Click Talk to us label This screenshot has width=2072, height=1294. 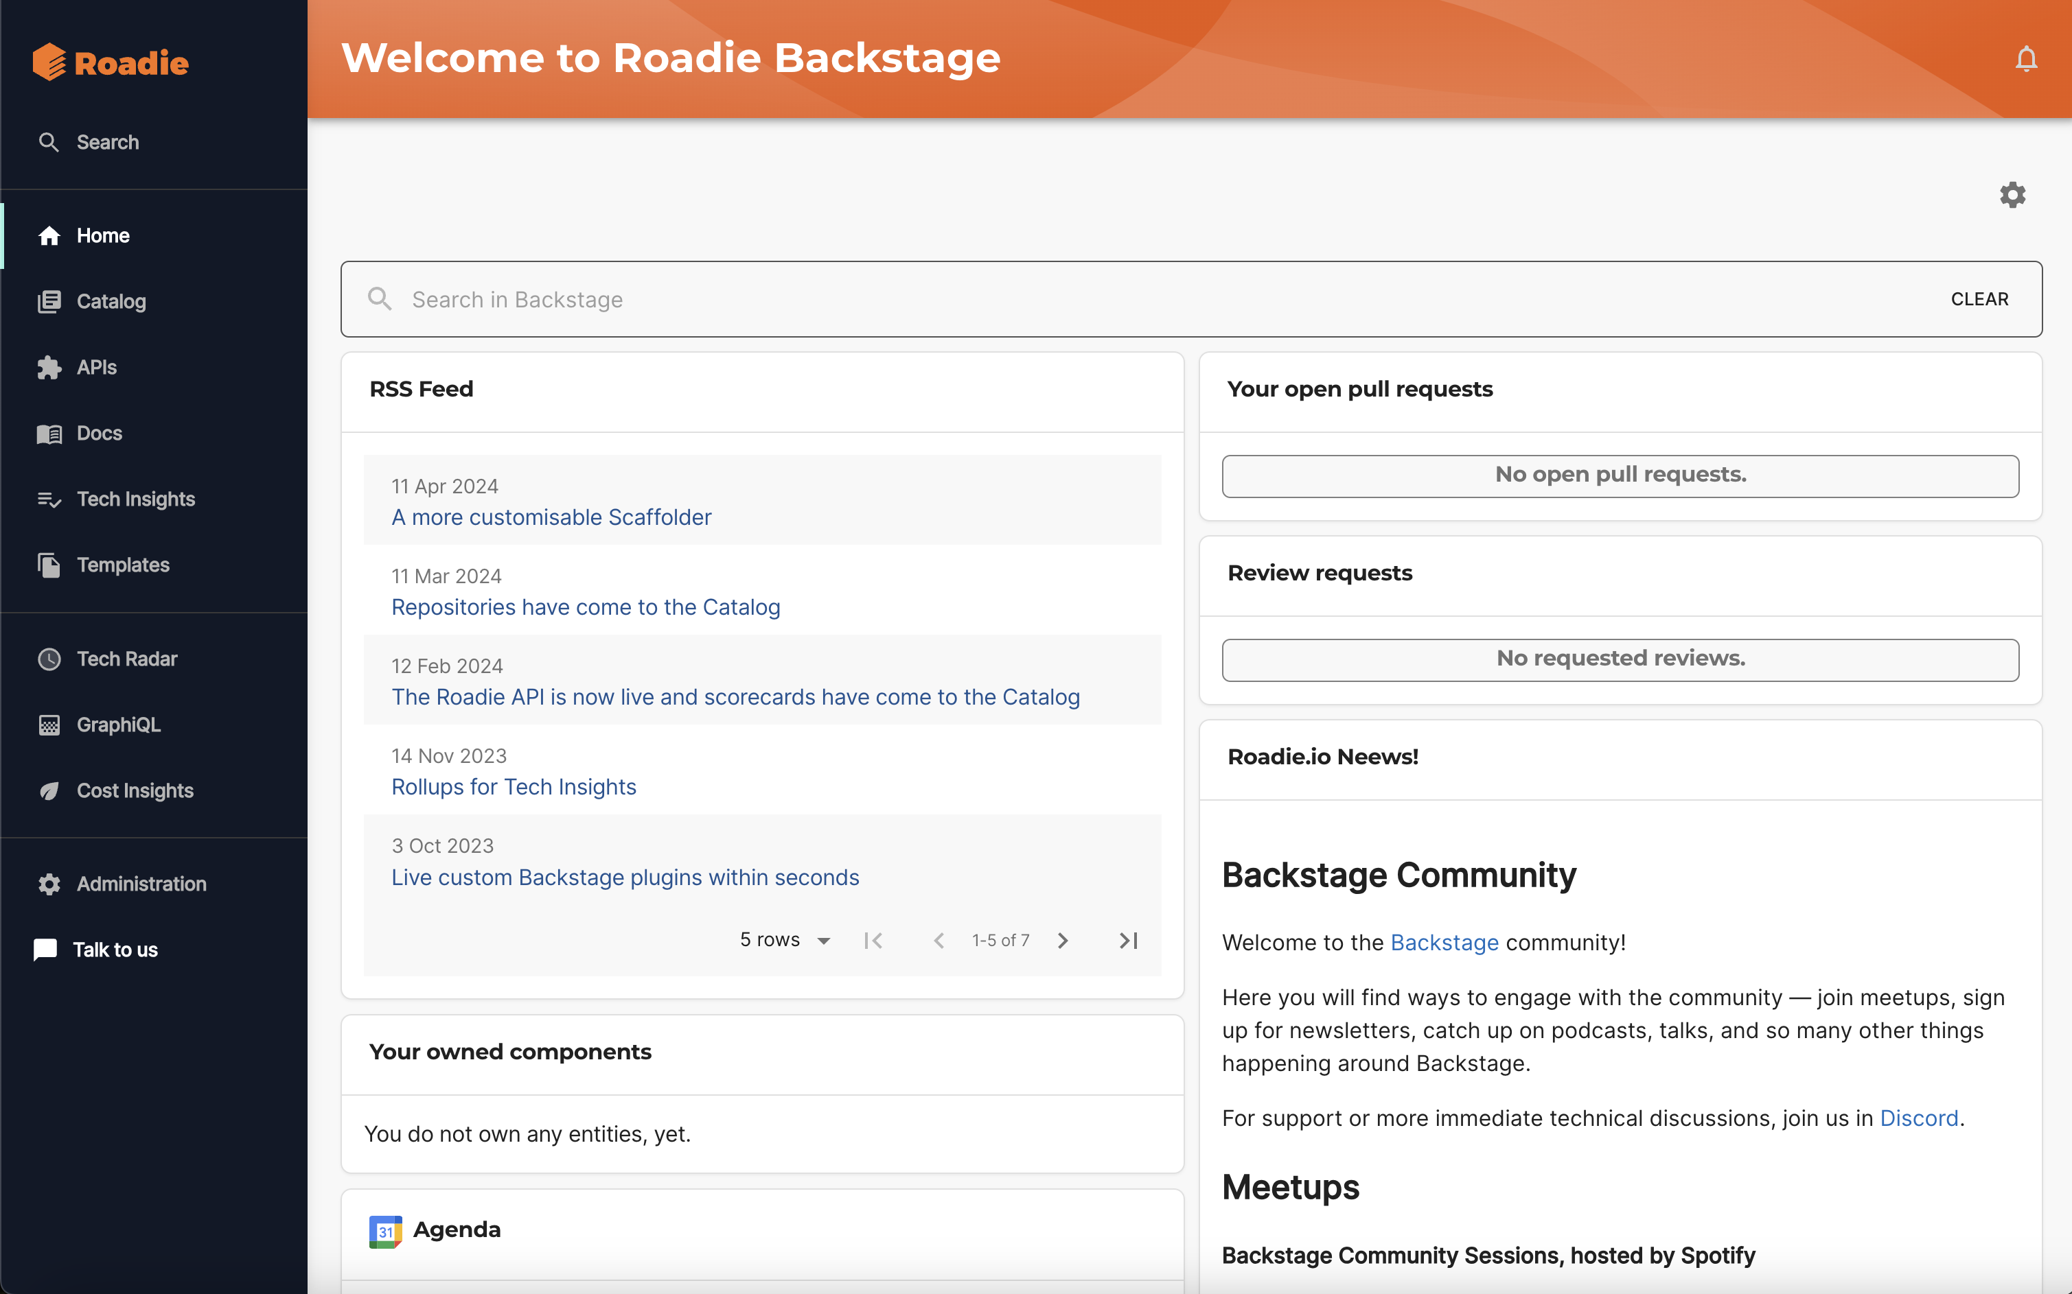tap(115, 950)
